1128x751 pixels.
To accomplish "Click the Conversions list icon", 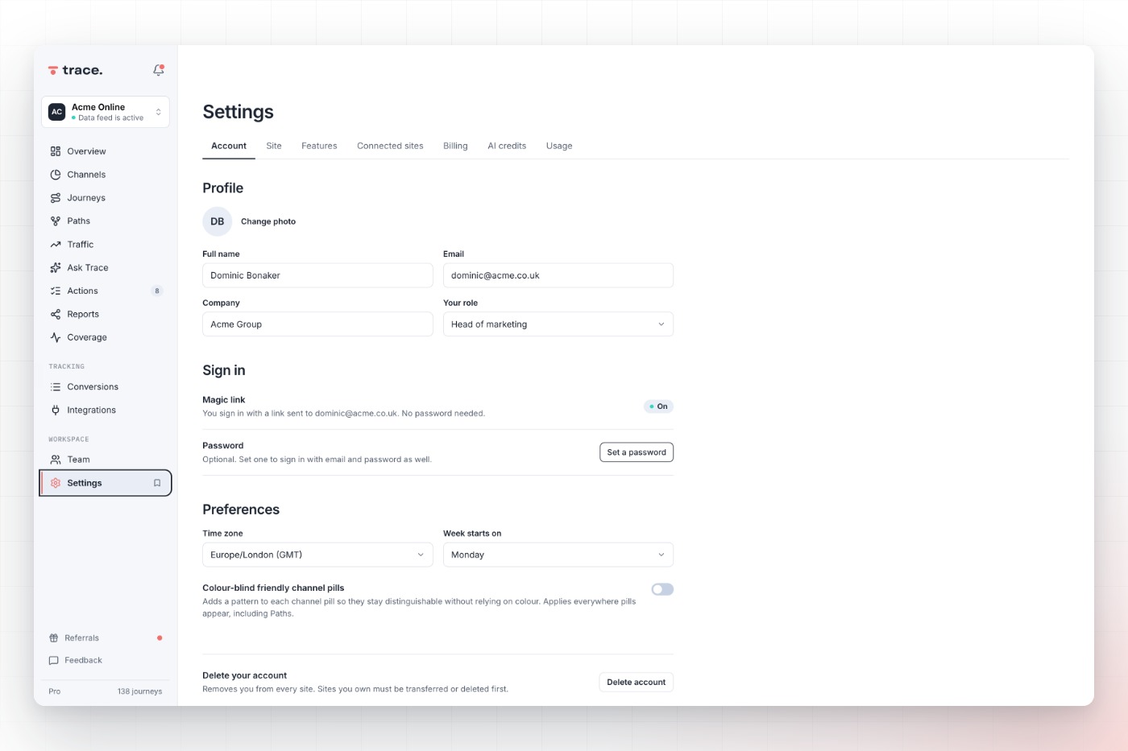I will [x=56, y=387].
